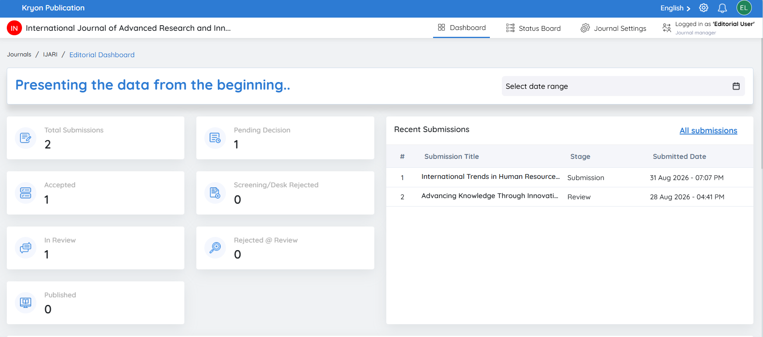Image resolution: width=763 pixels, height=337 pixels.
Task: Click the Pending Decision card icon
Action: point(215,138)
